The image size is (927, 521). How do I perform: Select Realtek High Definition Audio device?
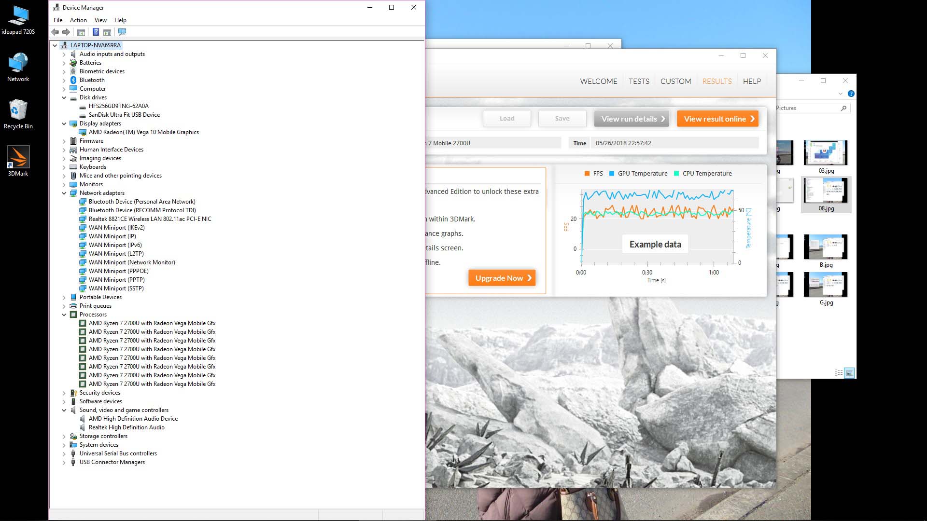pos(126,427)
